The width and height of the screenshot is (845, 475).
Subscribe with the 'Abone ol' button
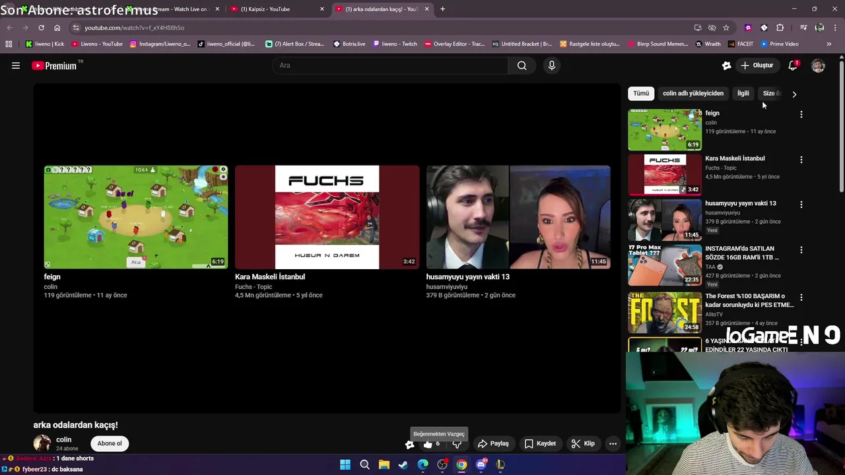110,443
